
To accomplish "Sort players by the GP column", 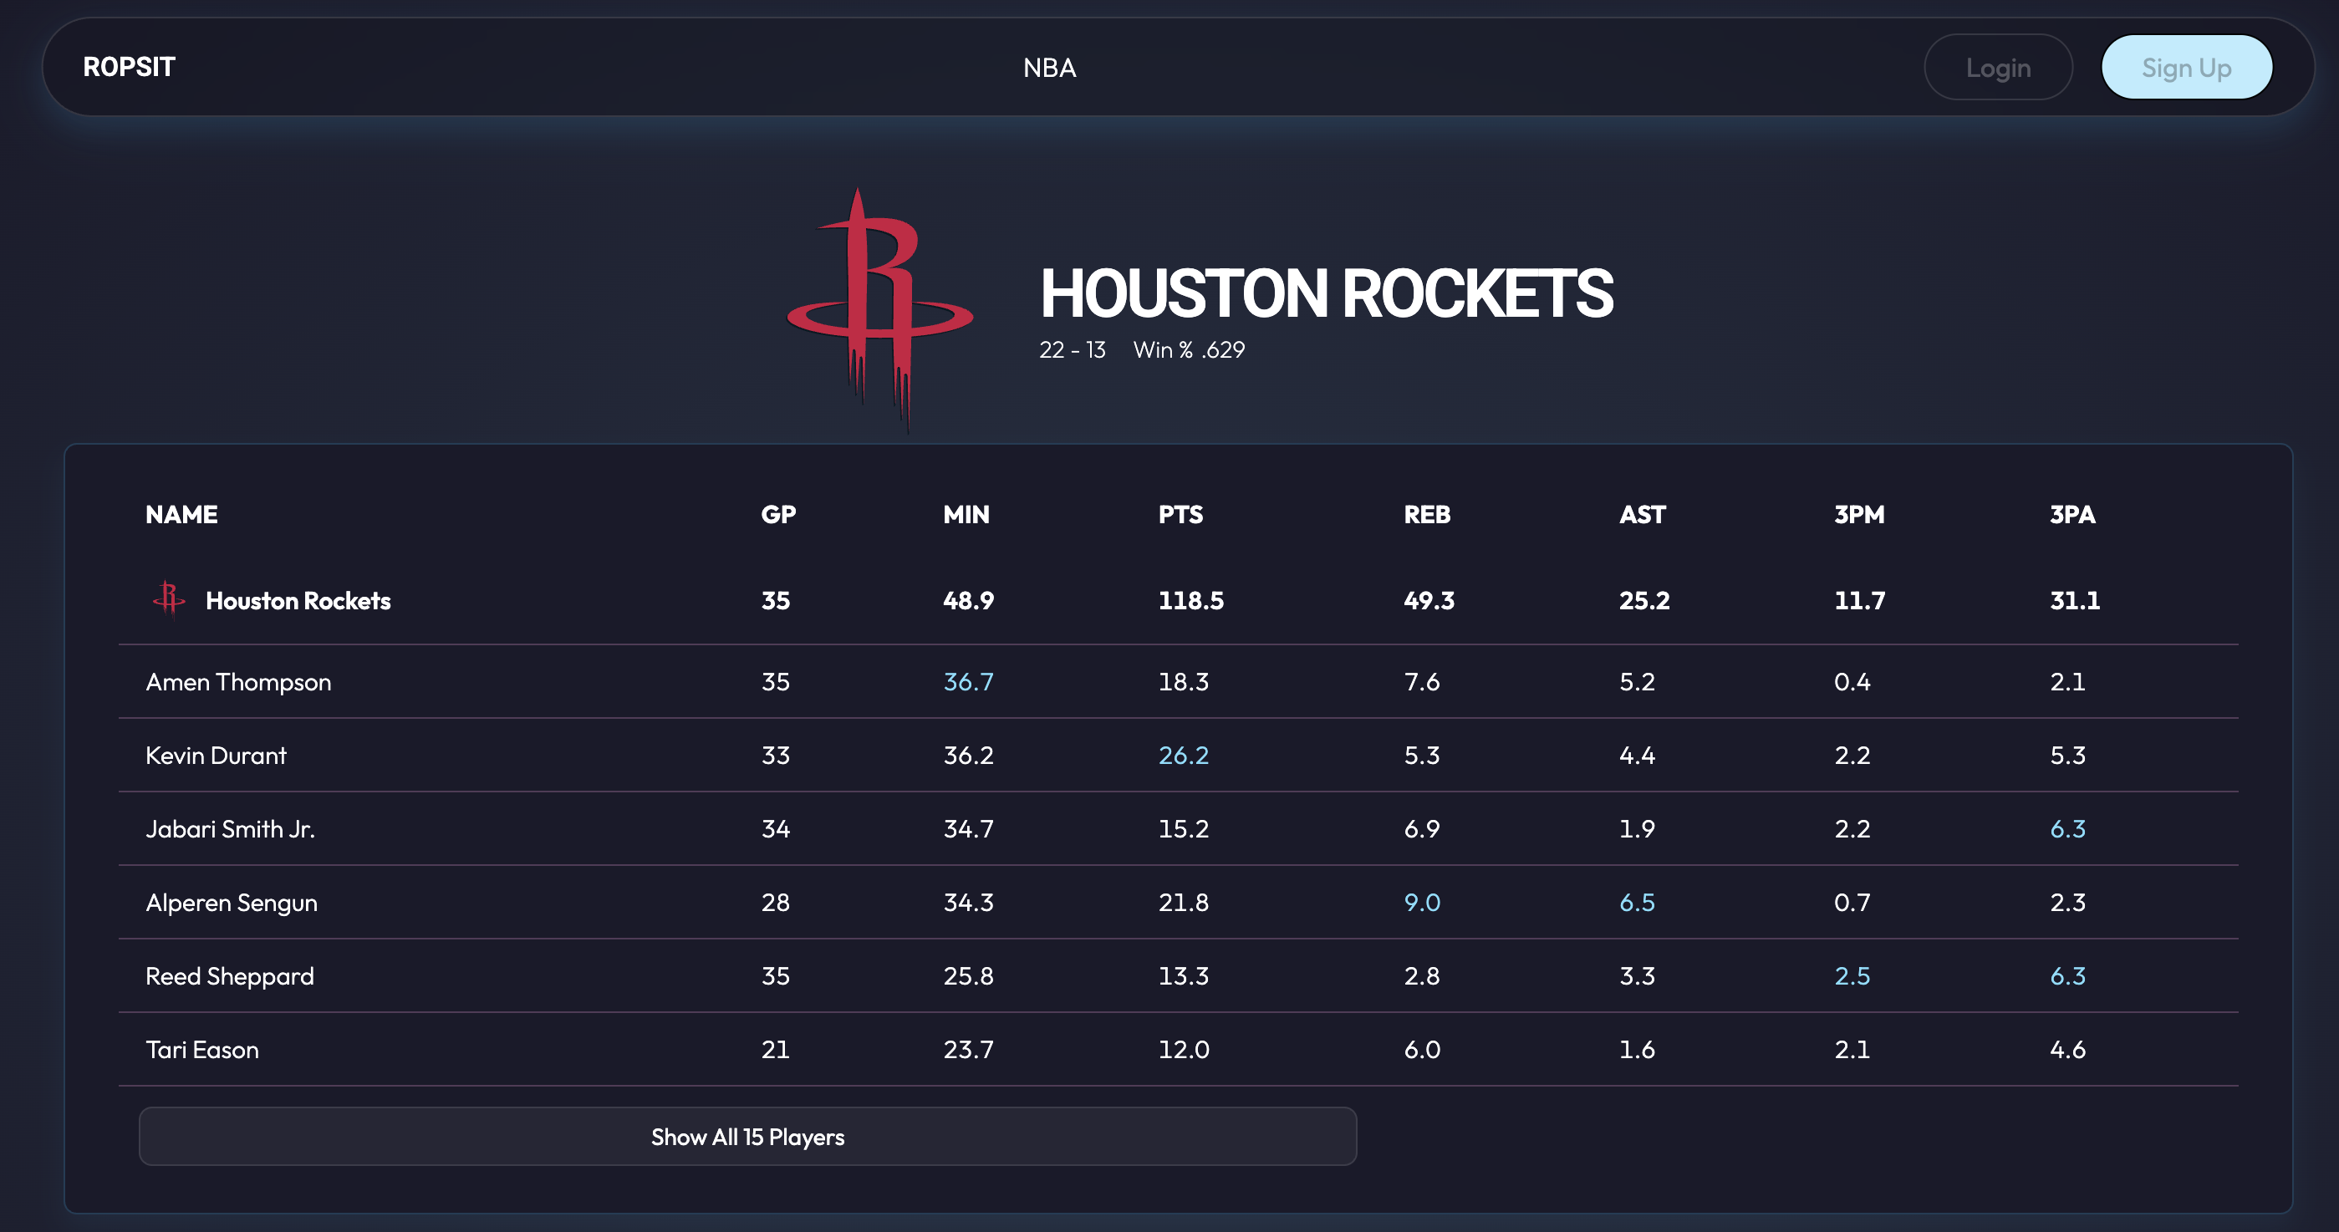I will coord(778,514).
